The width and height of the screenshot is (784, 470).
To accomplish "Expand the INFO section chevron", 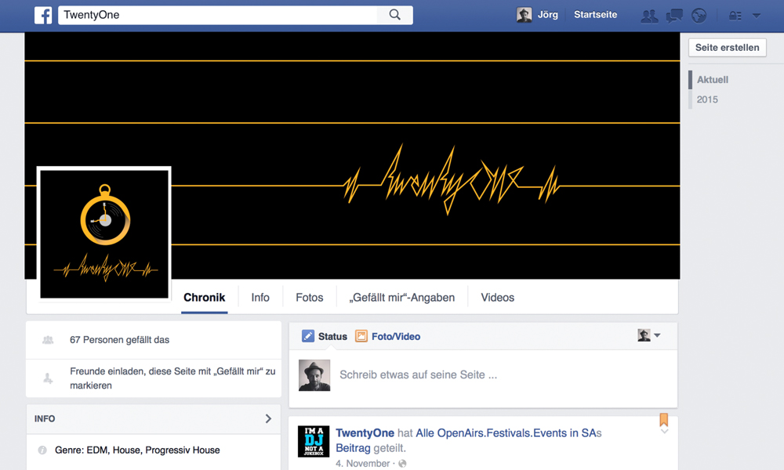I will coord(268,418).
